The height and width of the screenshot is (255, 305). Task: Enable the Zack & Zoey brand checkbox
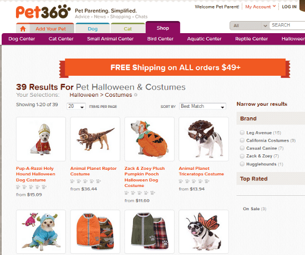coord(242,156)
